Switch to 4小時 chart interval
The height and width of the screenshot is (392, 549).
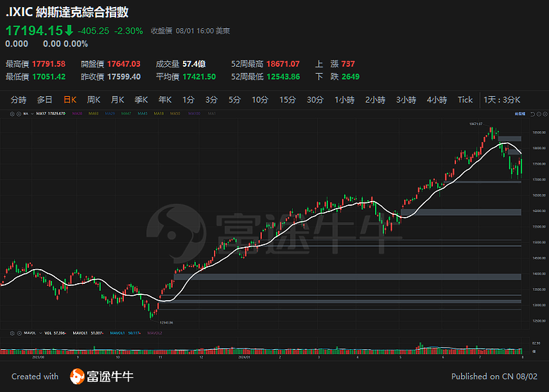pyautogui.click(x=437, y=100)
